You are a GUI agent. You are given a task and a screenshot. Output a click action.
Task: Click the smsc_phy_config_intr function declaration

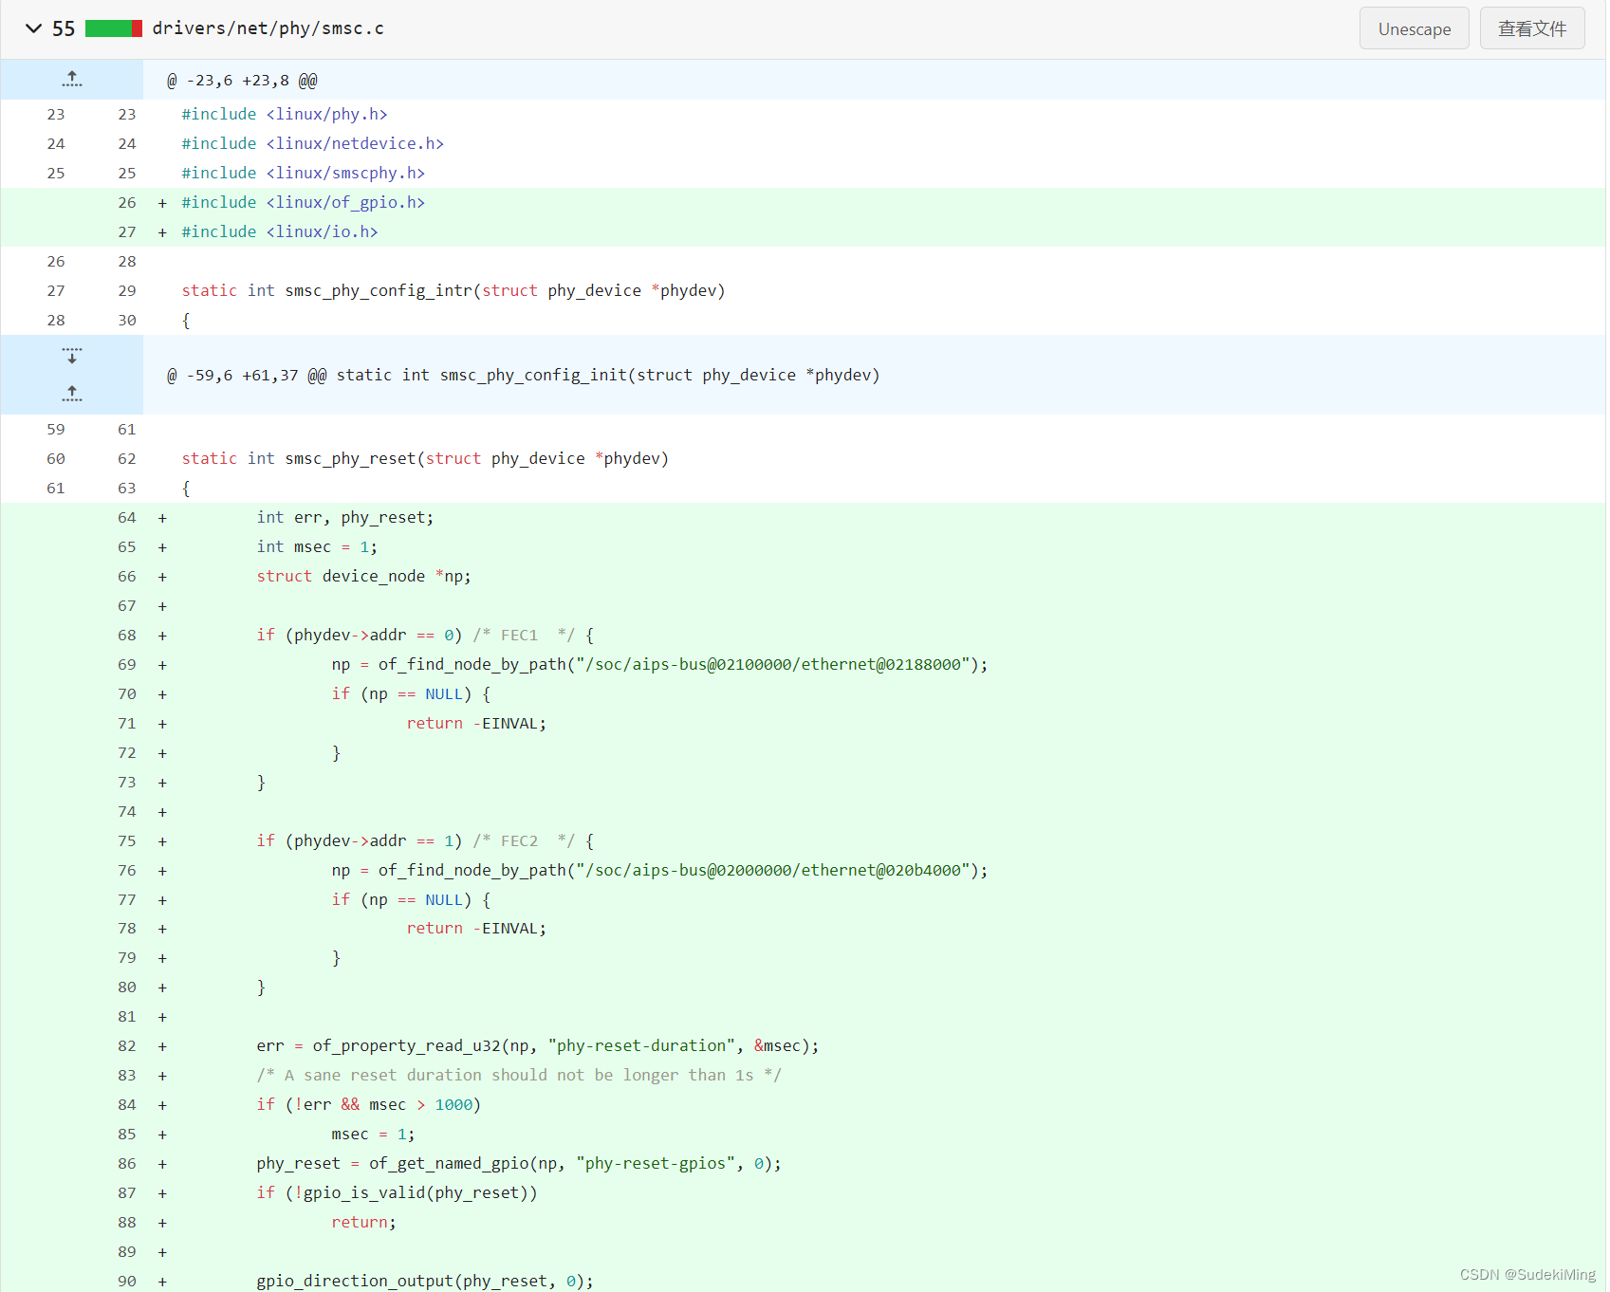453,290
